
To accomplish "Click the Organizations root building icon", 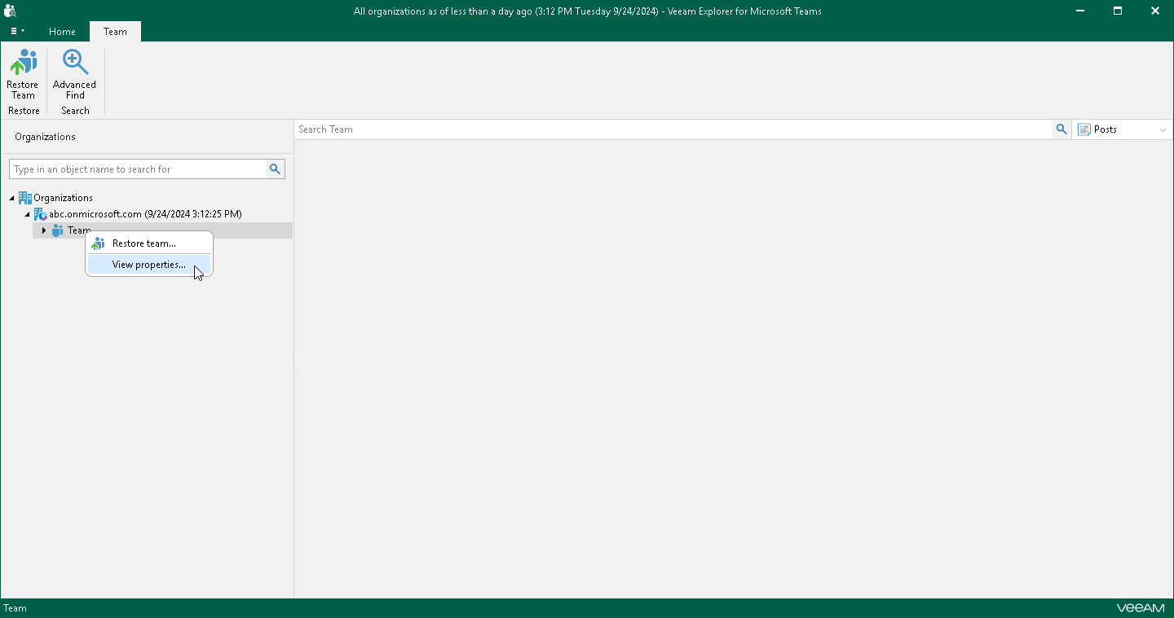I will point(25,198).
